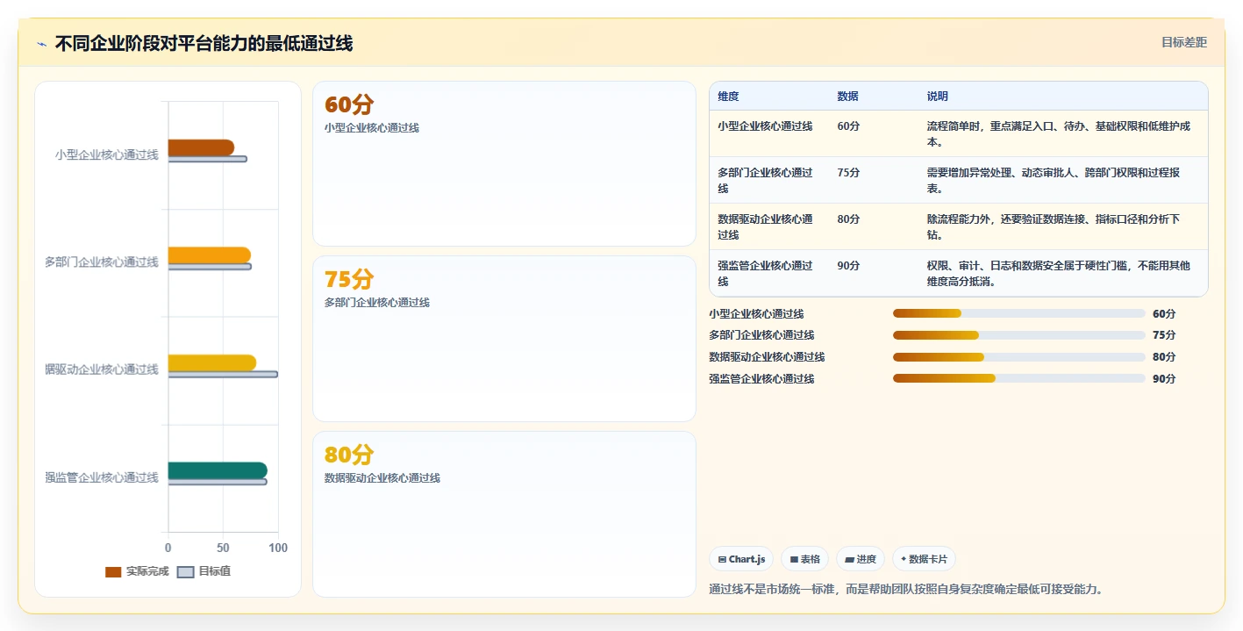Screen dimensions: 1243x631
Task: Click the description starting 权限、审计 in table
Action: (1059, 274)
